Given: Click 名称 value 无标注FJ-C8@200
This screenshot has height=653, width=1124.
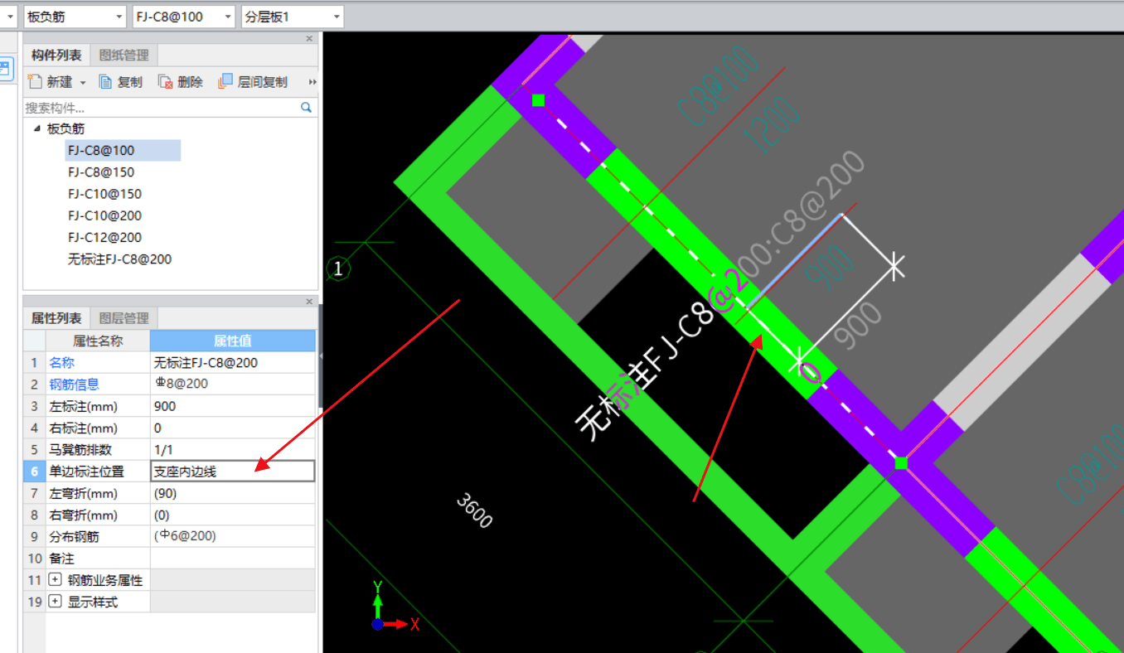Looking at the screenshot, I should click(233, 363).
